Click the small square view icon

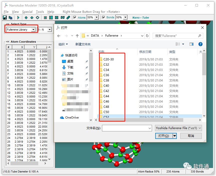point(45,18)
